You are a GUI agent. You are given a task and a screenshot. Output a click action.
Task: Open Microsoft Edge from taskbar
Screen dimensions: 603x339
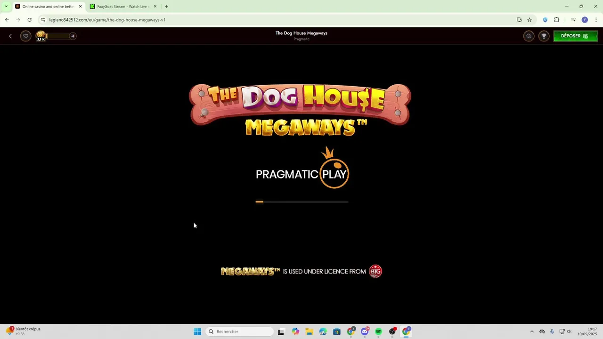[x=323, y=331]
